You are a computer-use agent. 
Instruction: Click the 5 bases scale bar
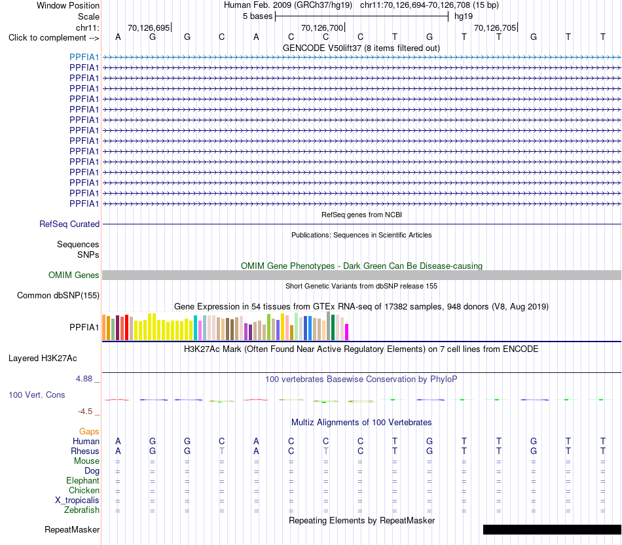pos(361,16)
